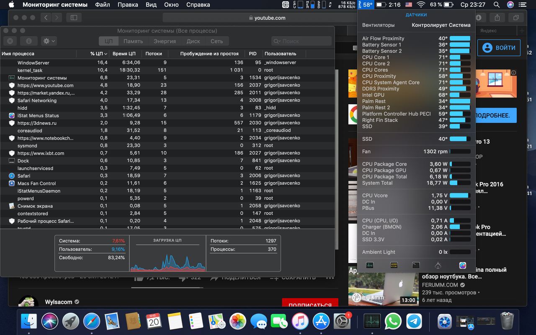The height and width of the screenshot is (335, 536).
Task: Click the process search field Поиск
Action: (x=301, y=41)
